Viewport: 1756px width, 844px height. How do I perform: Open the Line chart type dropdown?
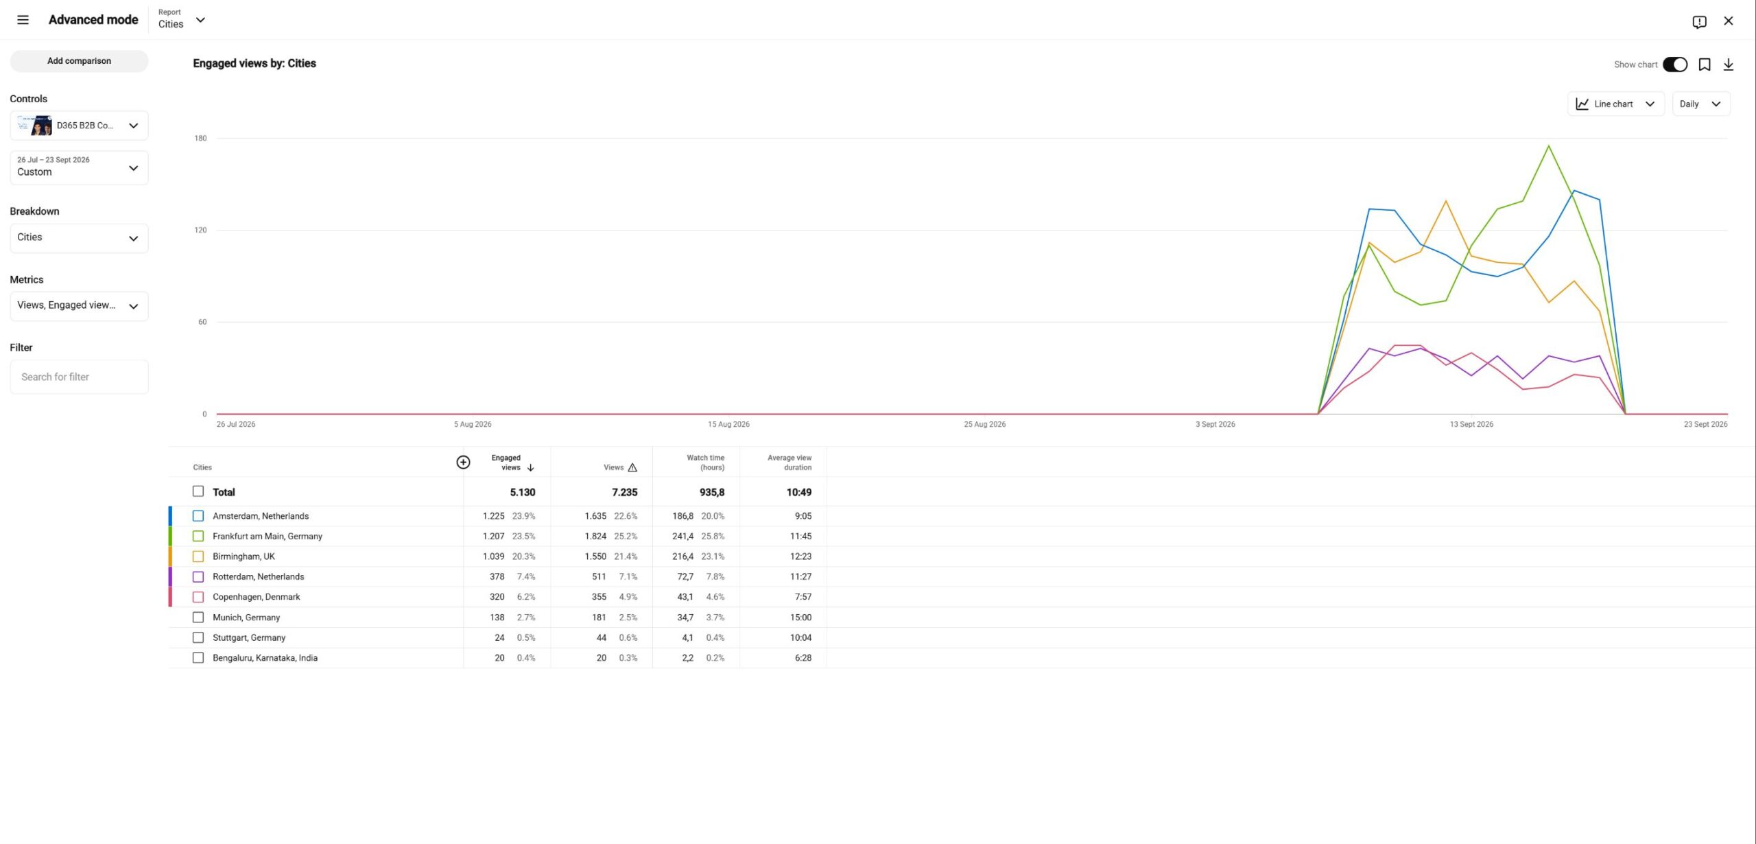1615,104
